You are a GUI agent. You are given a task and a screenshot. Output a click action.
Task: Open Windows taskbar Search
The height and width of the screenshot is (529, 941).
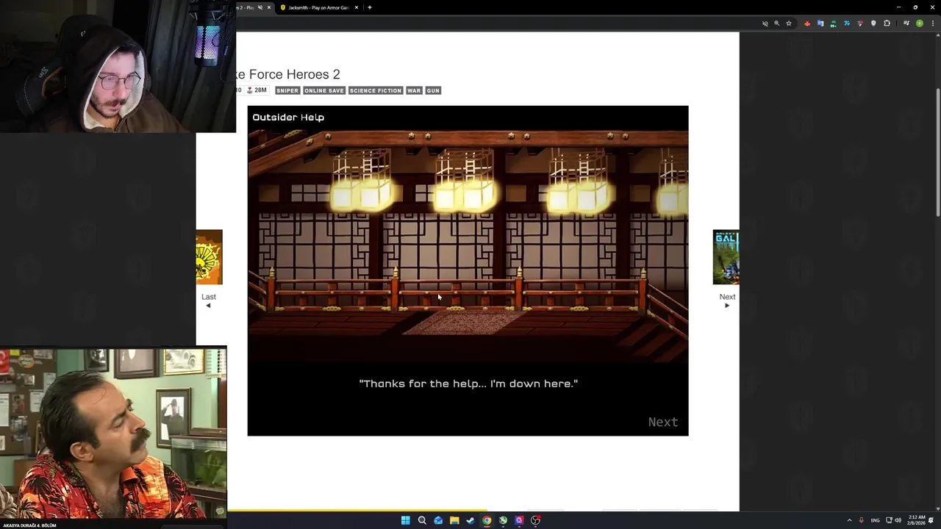pyautogui.click(x=422, y=520)
